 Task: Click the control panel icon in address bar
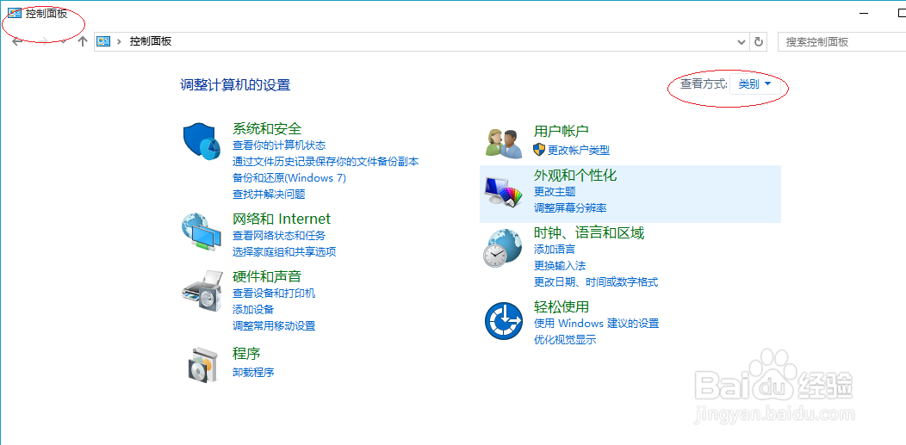(x=103, y=41)
